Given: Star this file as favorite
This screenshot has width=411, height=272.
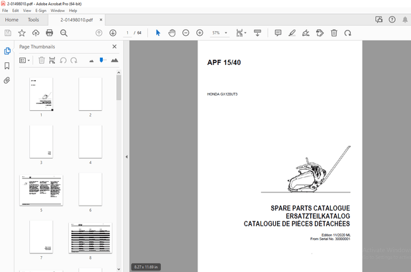Looking at the screenshot, I should click(x=22, y=33).
